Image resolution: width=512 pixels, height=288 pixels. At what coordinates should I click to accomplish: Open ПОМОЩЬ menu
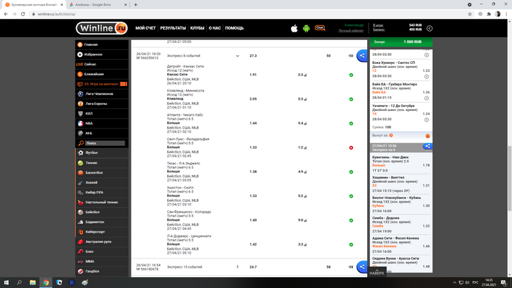[x=234, y=28]
